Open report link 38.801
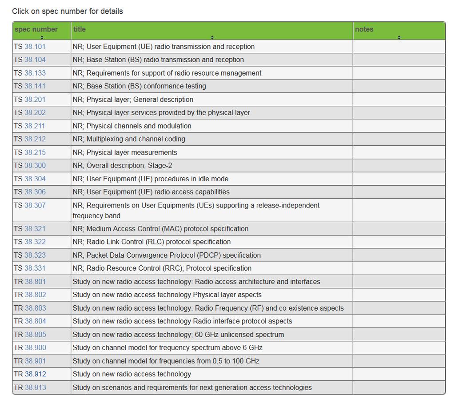Viewport: 455px width, 399px height. [x=36, y=281]
